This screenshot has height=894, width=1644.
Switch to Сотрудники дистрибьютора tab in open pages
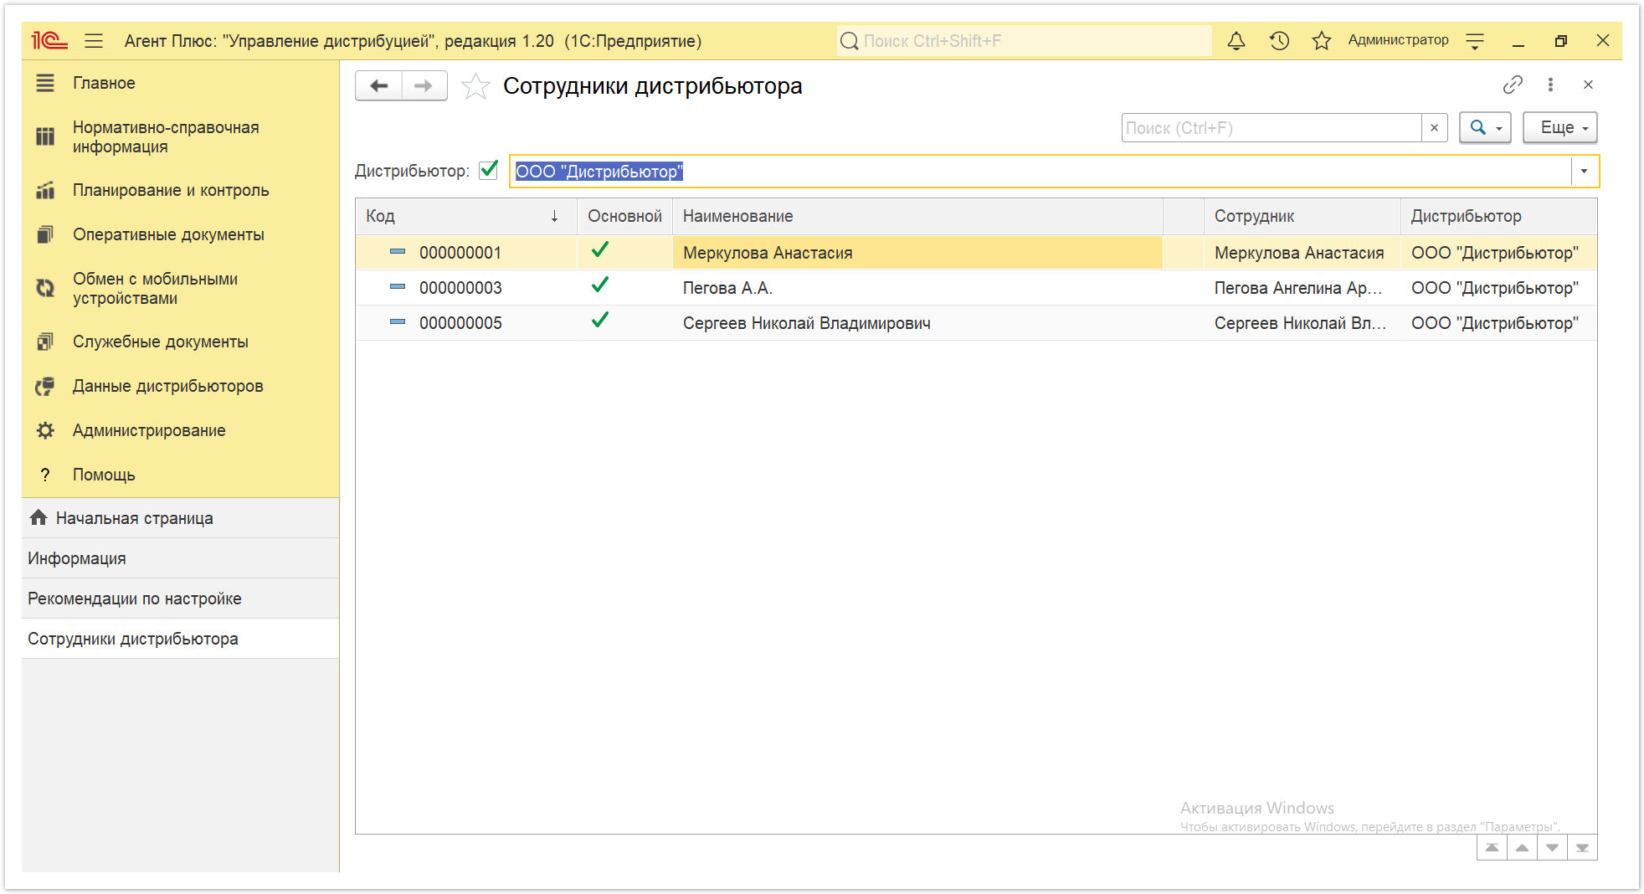click(180, 639)
